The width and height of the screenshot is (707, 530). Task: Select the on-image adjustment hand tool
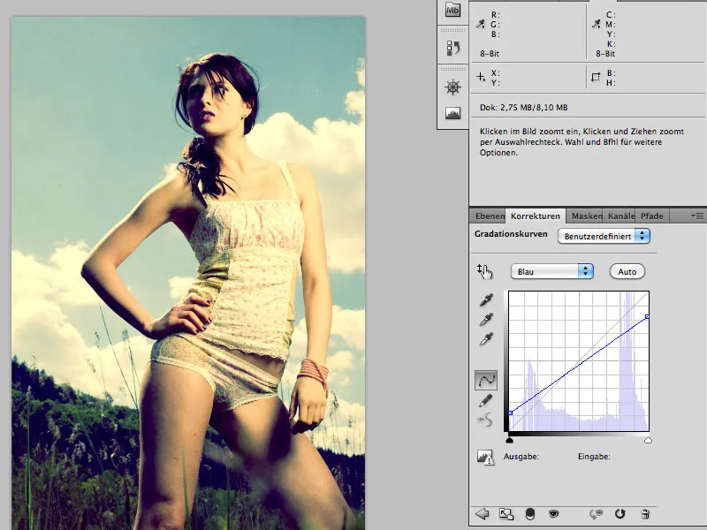point(485,271)
